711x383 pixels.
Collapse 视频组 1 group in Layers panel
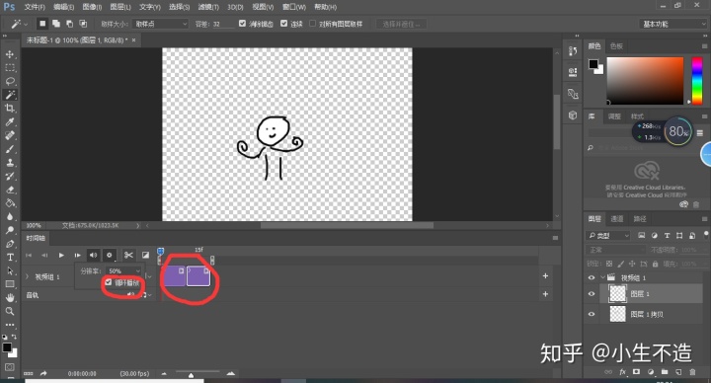(602, 277)
